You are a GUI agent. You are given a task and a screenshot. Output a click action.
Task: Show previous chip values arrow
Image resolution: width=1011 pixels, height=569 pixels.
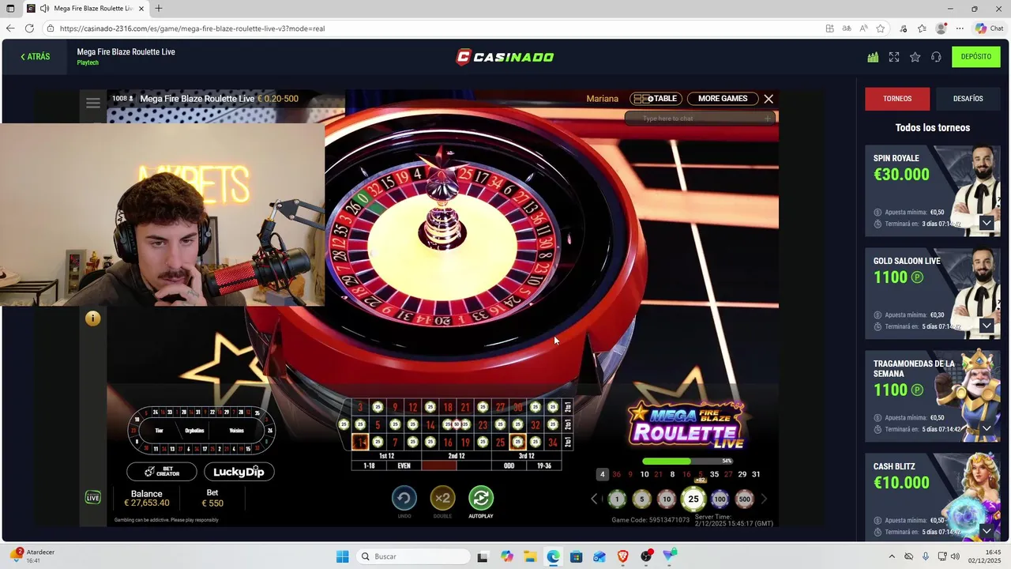pos(595,499)
